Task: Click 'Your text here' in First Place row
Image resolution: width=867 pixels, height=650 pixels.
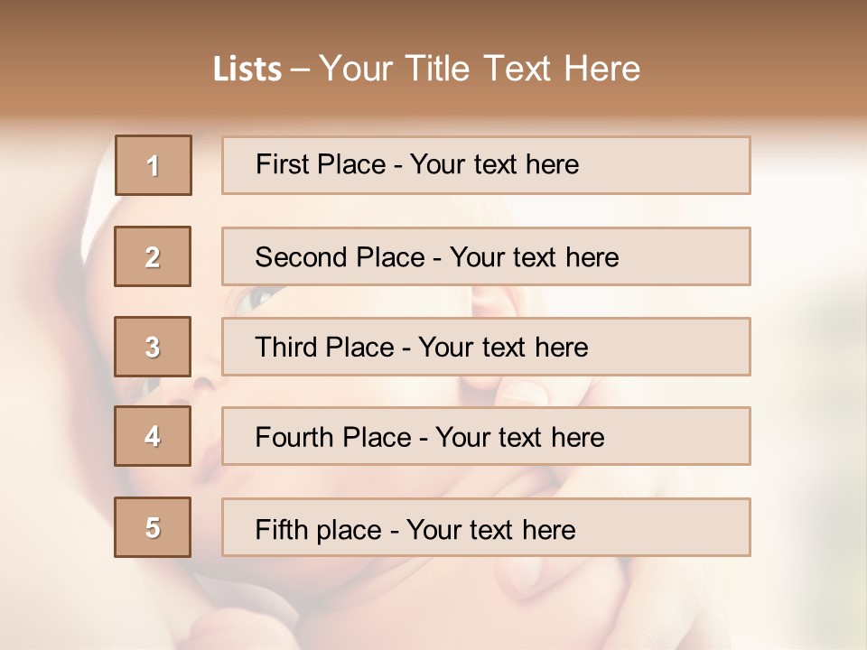Action: coord(494,164)
